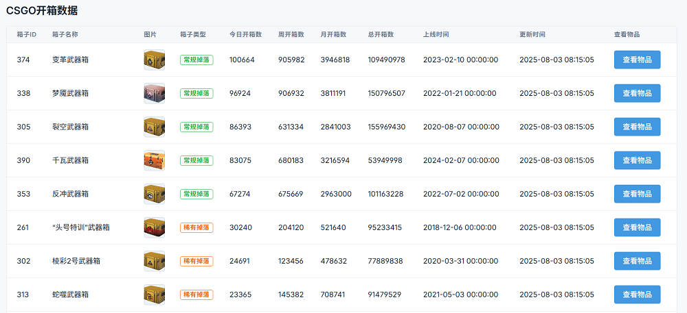Click the 今日开箱数 column header
This screenshot has height=313, width=687.
point(246,34)
